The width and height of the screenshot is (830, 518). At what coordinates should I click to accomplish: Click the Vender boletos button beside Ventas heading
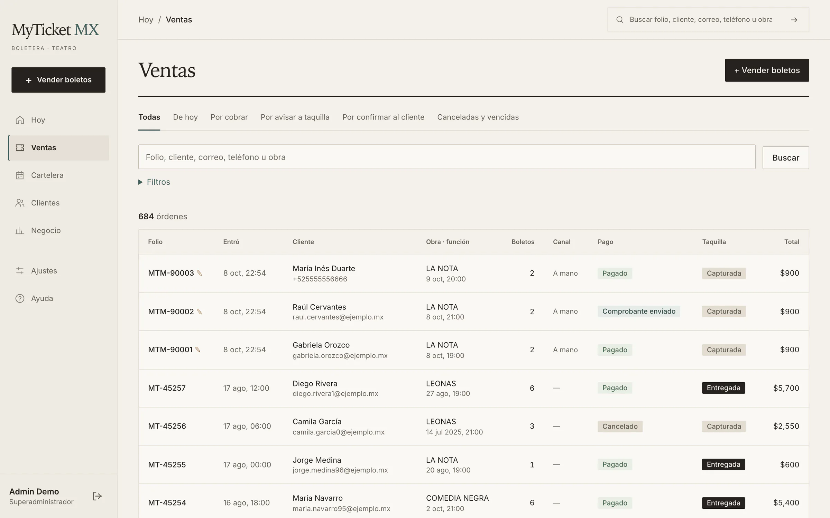tap(767, 70)
